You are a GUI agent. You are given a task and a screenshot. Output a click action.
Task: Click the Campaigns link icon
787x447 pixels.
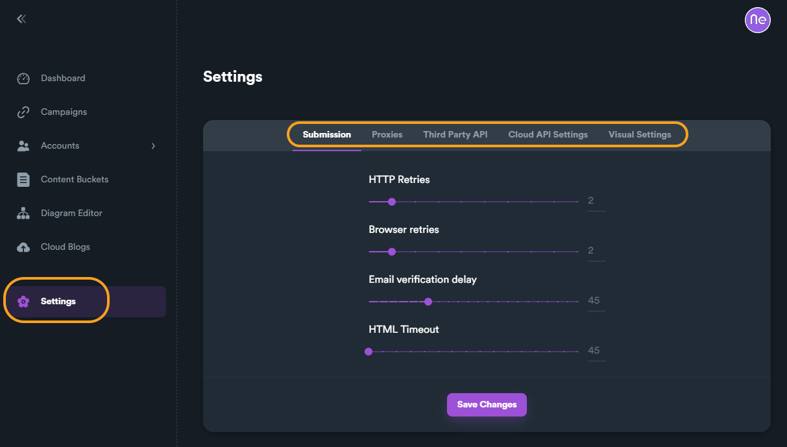(x=23, y=112)
